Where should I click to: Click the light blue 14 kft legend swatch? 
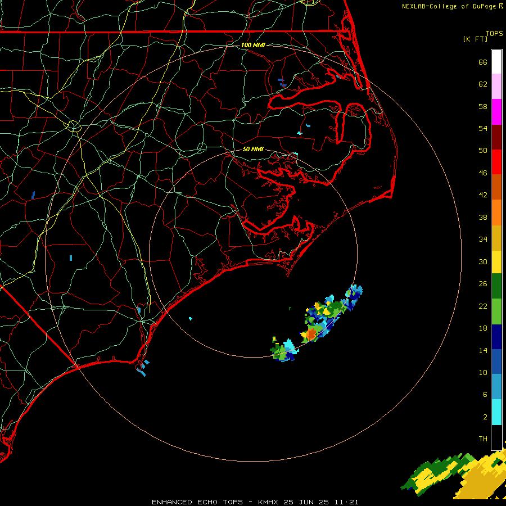[x=496, y=387]
